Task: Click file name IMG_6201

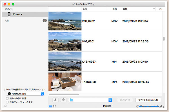Action: 88,41
